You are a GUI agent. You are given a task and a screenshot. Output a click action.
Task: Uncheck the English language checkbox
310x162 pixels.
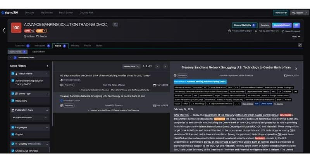(13, 134)
